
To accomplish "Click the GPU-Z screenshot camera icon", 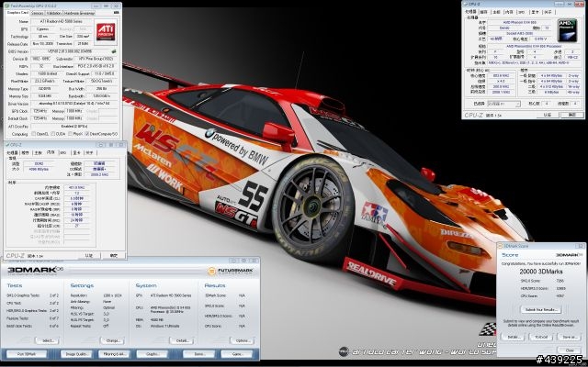I will tap(117, 13).
